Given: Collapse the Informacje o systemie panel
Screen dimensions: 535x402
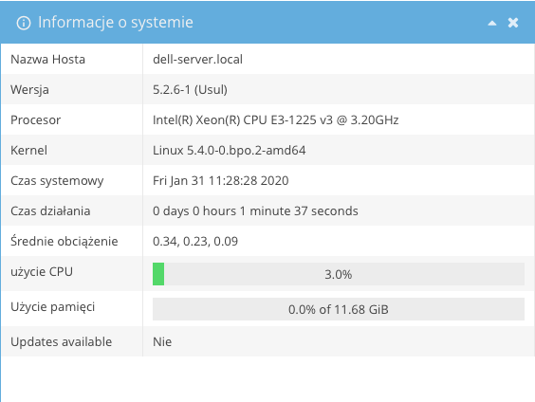Looking at the screenshot, I should [492, 23].
